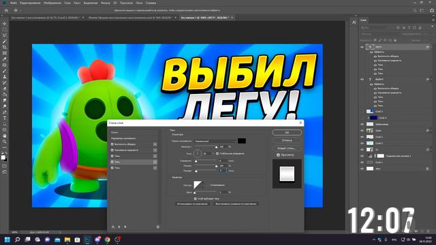Click the plus button next to Выполнить обводку
436x245 pixels.
pos(155,144)
